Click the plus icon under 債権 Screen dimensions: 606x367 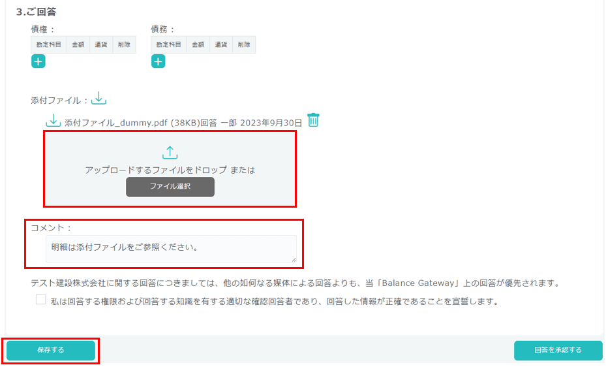38,61
